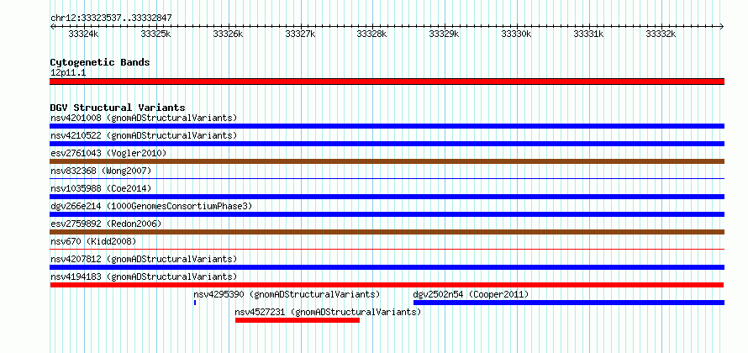Select the nsv4207812 blue variant bar
The image size is (748, 353).
pyautogui.click(x=387, y=267)
